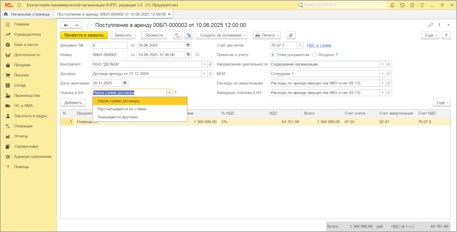
Task: Open Направление деятельности item icon
Action: 389,64
